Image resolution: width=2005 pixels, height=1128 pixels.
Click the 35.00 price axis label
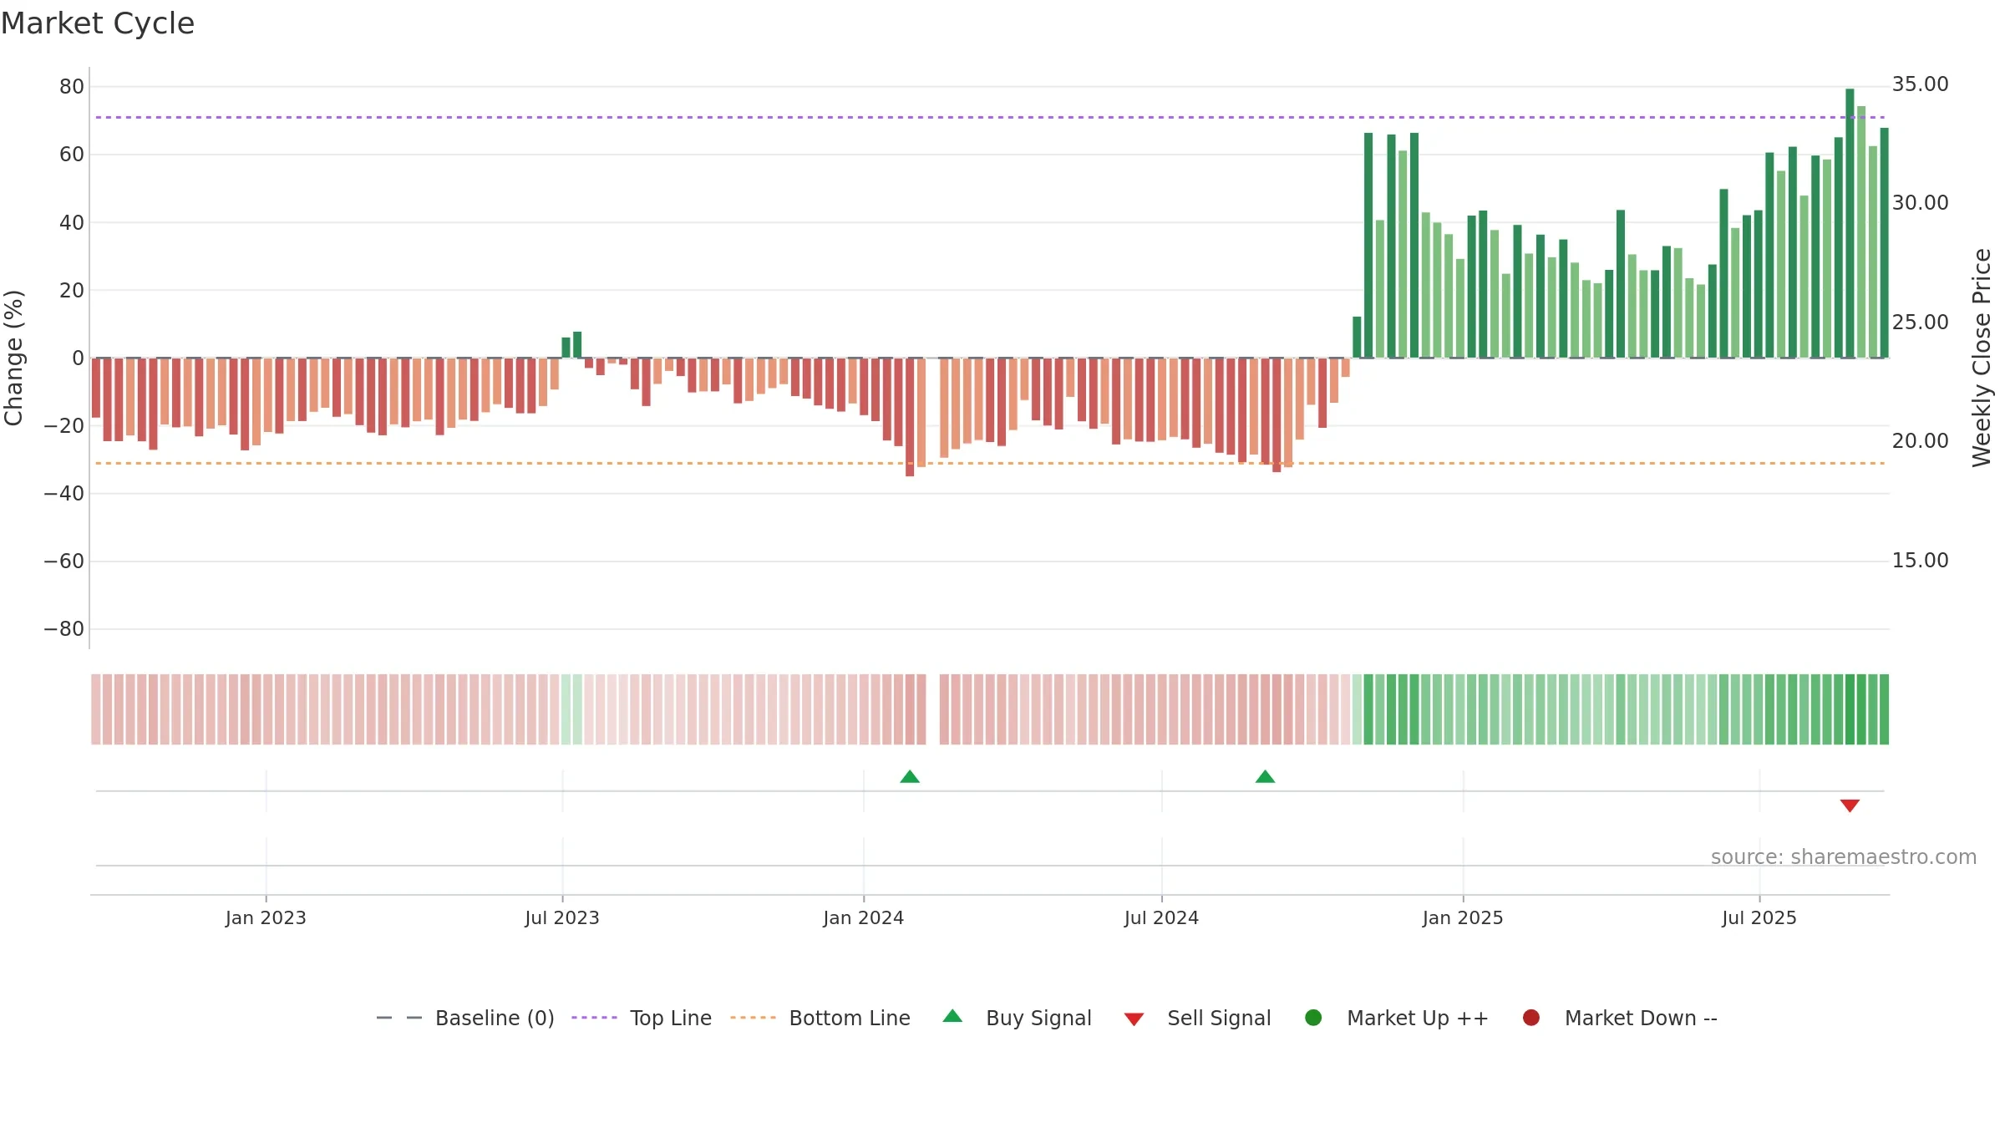click(1920, 84)
